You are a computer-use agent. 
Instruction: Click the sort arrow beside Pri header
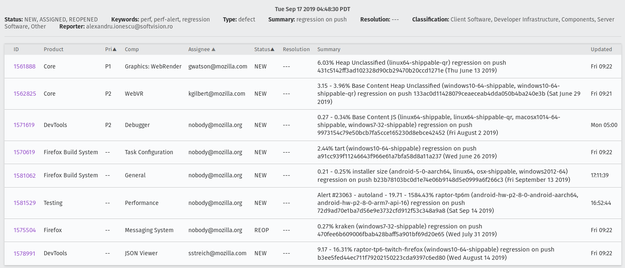115,49
